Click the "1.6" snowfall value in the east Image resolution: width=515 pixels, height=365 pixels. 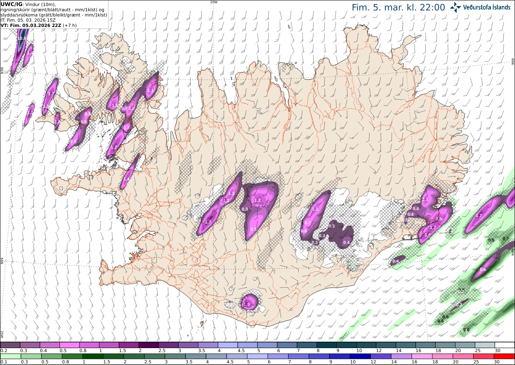coord(428,235)
